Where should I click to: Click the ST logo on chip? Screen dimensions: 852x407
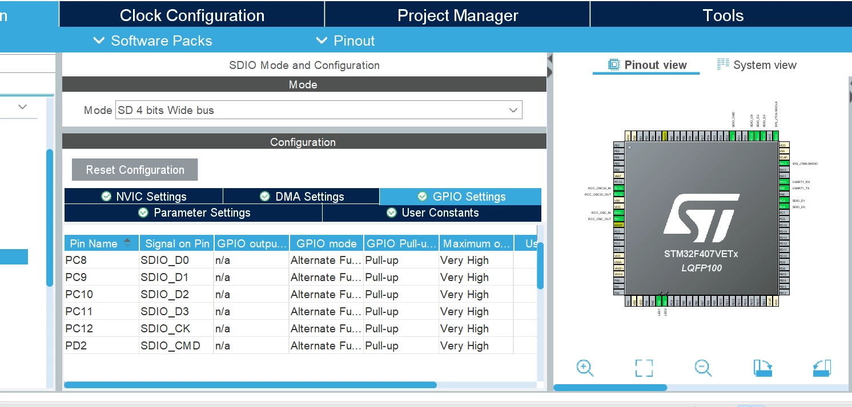coord(701,218)
